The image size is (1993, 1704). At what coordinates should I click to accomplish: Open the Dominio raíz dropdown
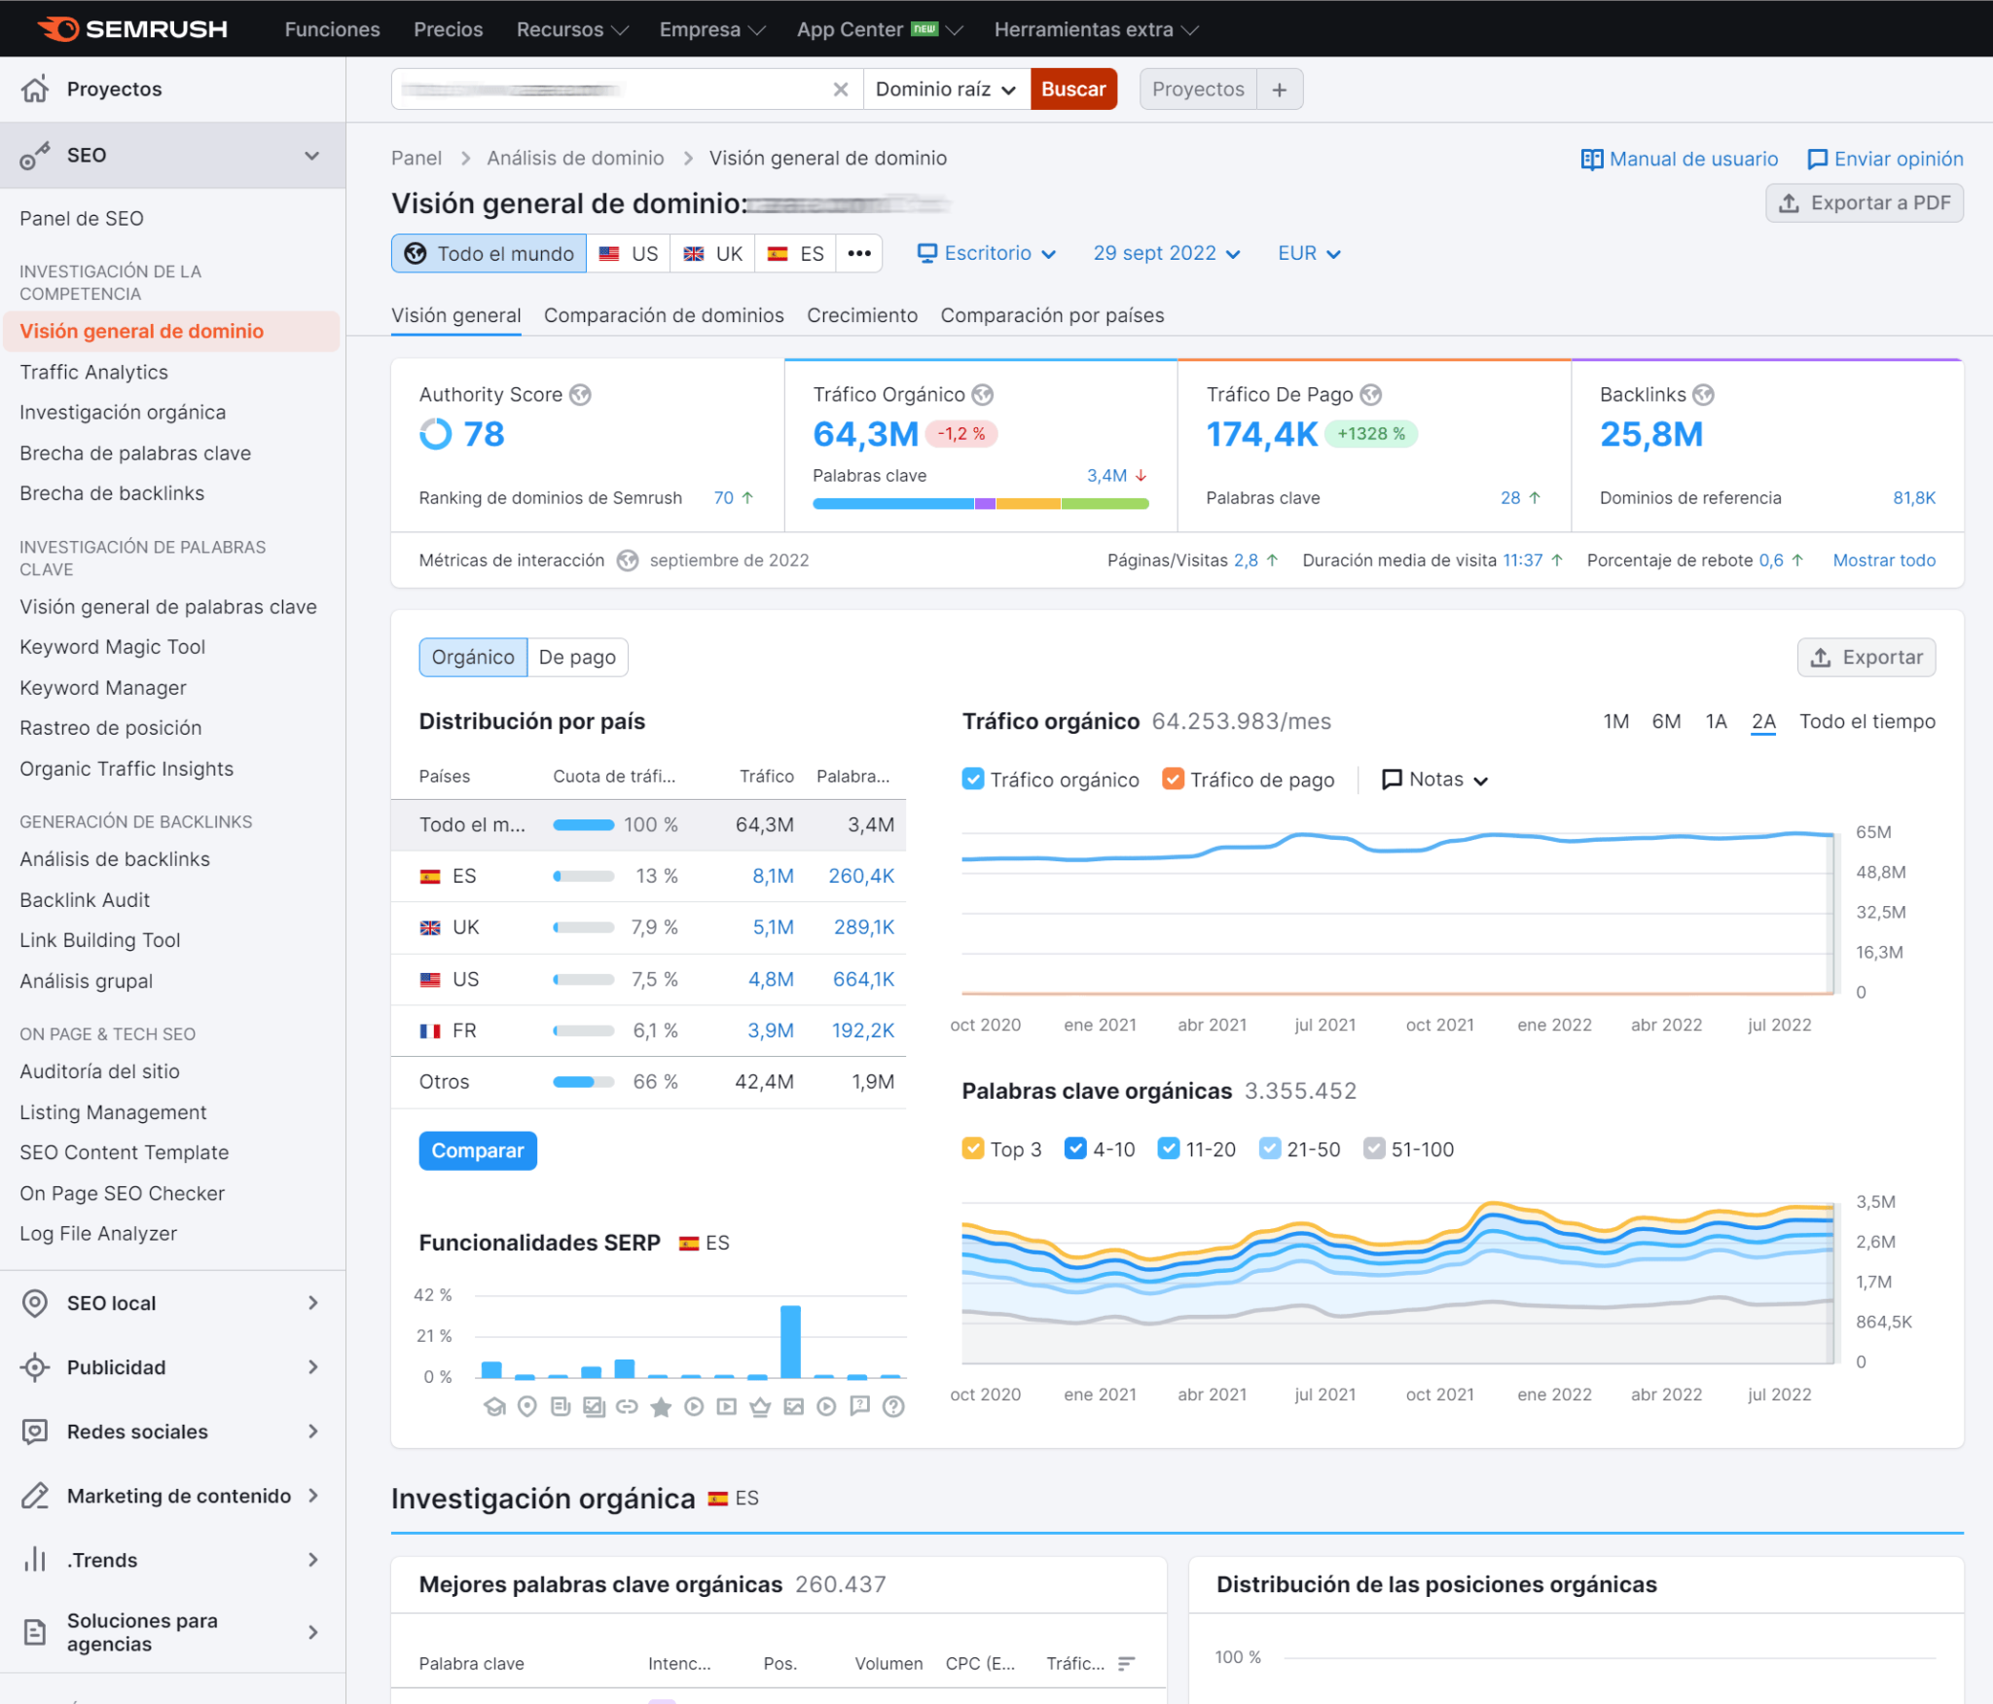tap(946, 90)
